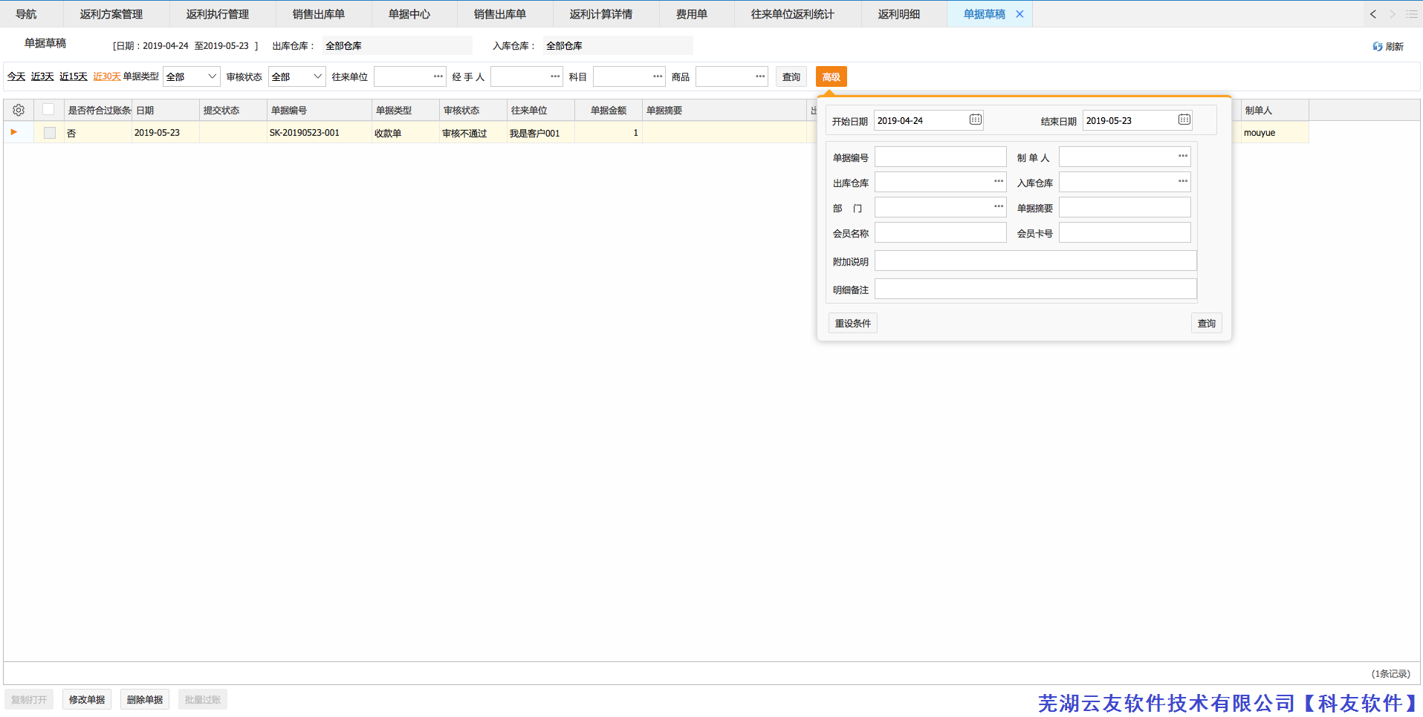Filter by 近3天 link
1423x717 pixels.
42,76
